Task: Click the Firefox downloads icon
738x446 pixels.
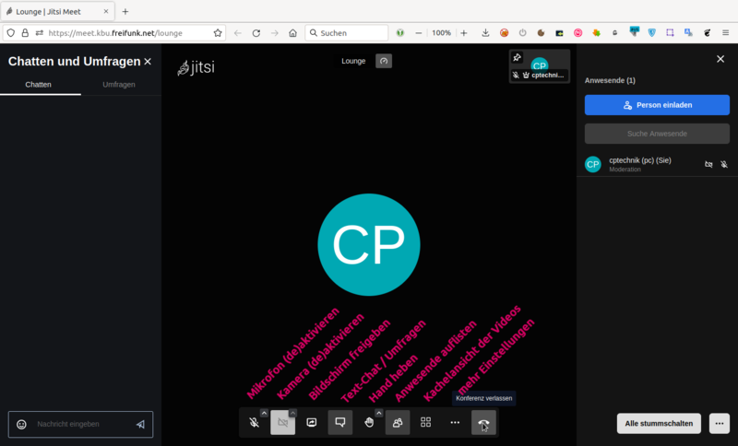Action: (x=485, y=32)
